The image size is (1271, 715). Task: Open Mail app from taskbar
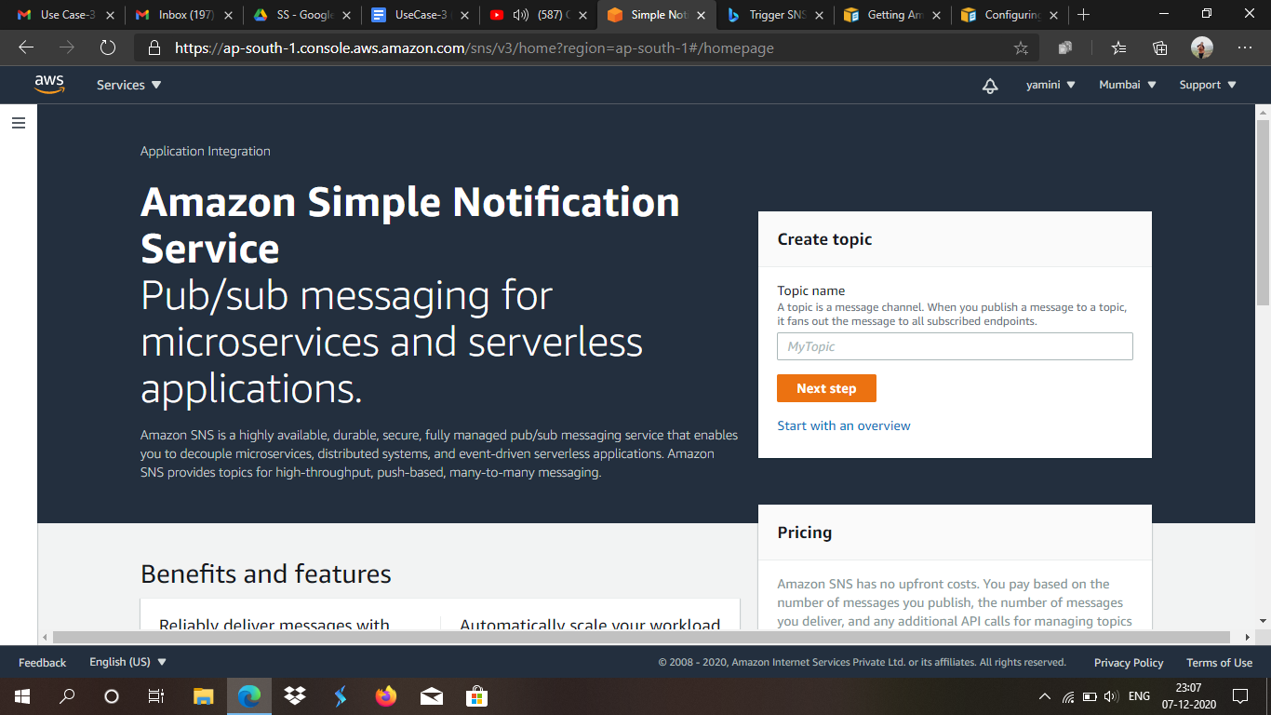click(431, 696)
